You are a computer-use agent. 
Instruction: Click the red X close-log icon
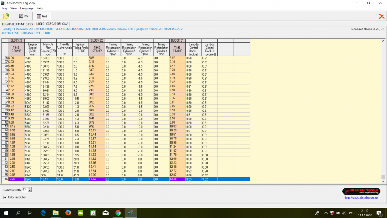pos(382,16)
